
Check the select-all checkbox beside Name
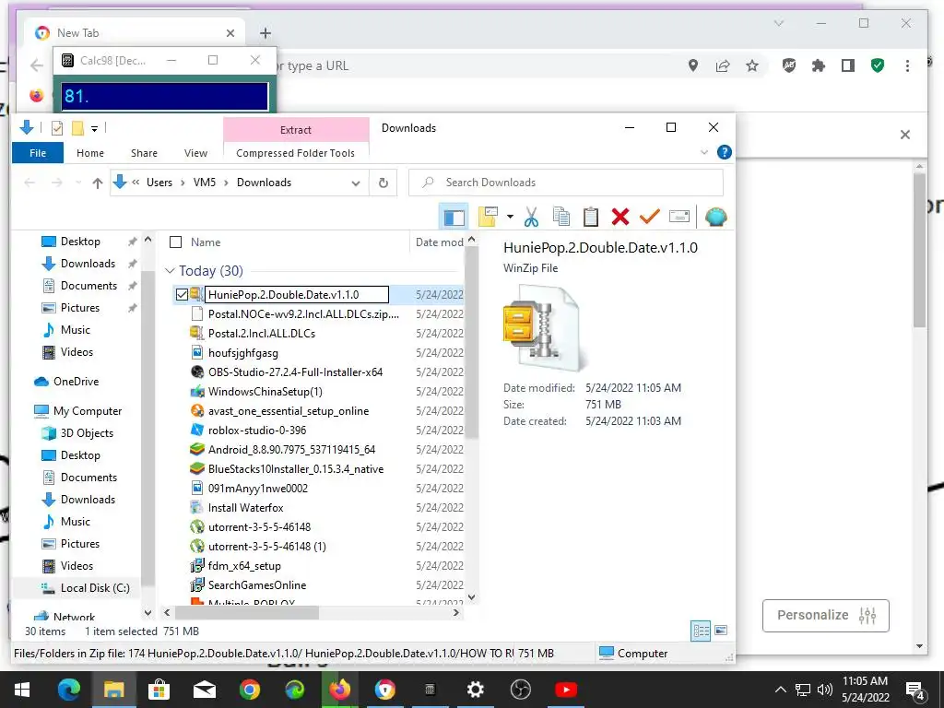click(x=176, y=242)
